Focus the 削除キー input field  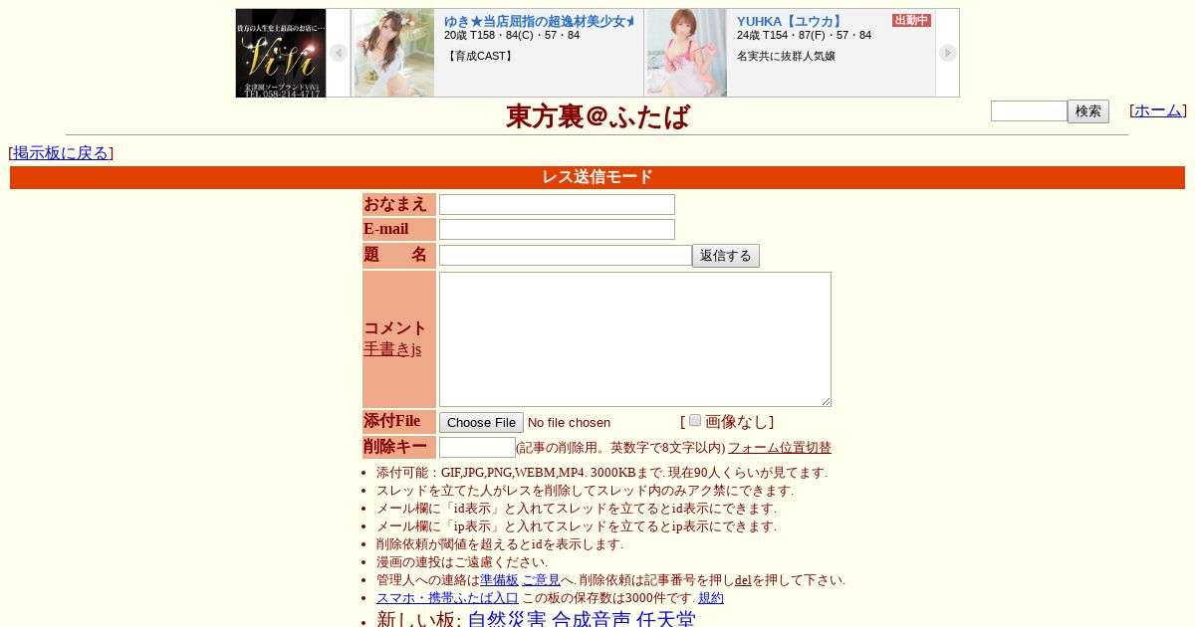click(477, 448)
